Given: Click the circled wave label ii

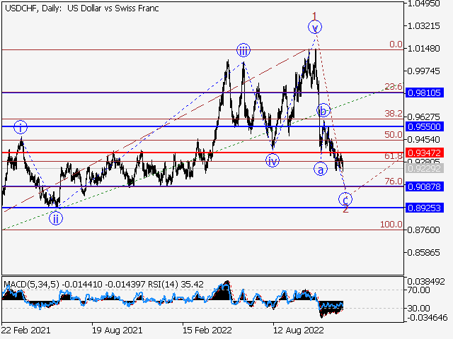Looking at the screenshot, I should coord(56,218).
